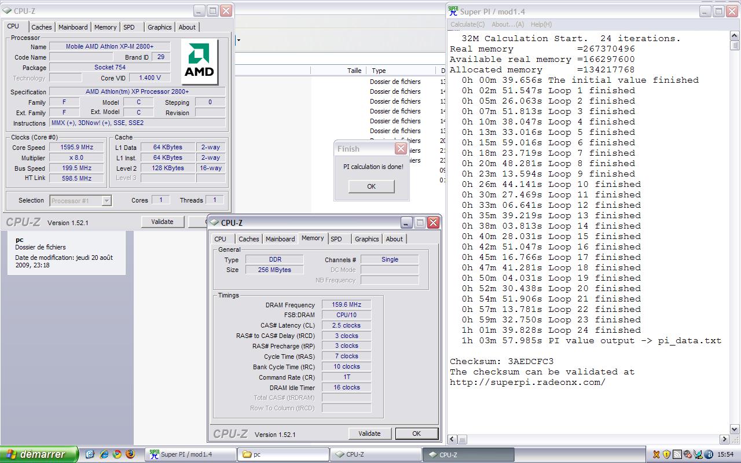The image size is (741, 463).
Task: Close the Finish dialog with its X
Action: (401, 149)
